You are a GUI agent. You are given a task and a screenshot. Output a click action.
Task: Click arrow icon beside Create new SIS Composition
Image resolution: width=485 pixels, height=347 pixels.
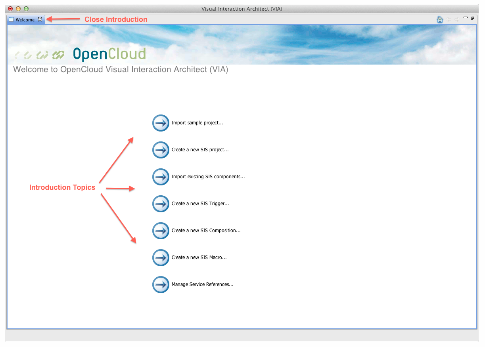pyautogui.click(x=161, y=231)
